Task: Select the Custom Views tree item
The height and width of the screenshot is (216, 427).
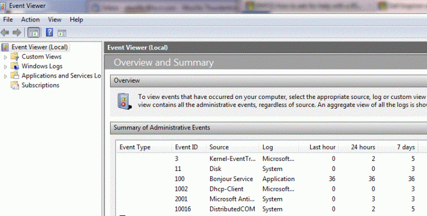Action: [x=42, y=57]
